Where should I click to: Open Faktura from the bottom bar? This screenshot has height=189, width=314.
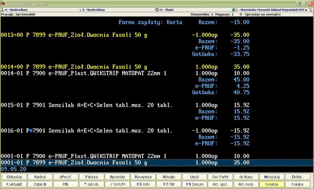[x=91, y=177]
